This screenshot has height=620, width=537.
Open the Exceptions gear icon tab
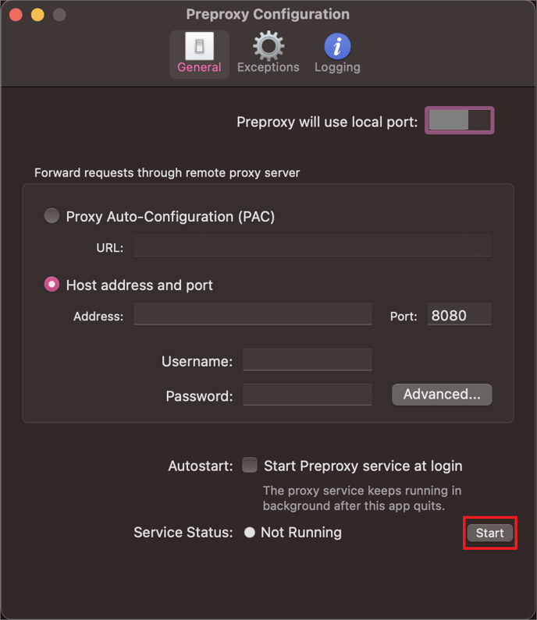coord(268,54)
